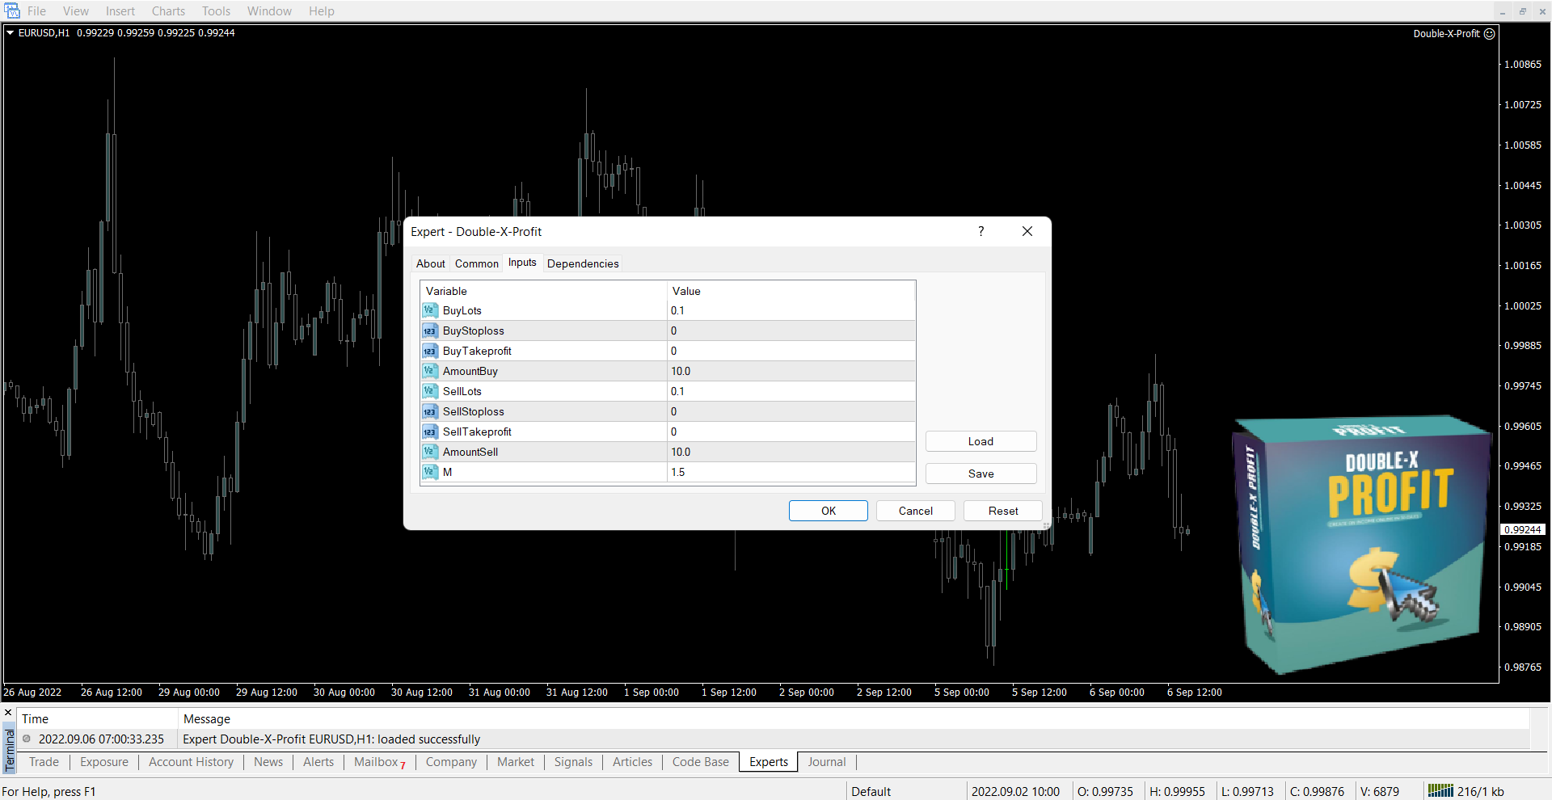Expand the EURUSD,H1 chart dropdown triangle
This screenshot has width=1552, height=800.
11,33
